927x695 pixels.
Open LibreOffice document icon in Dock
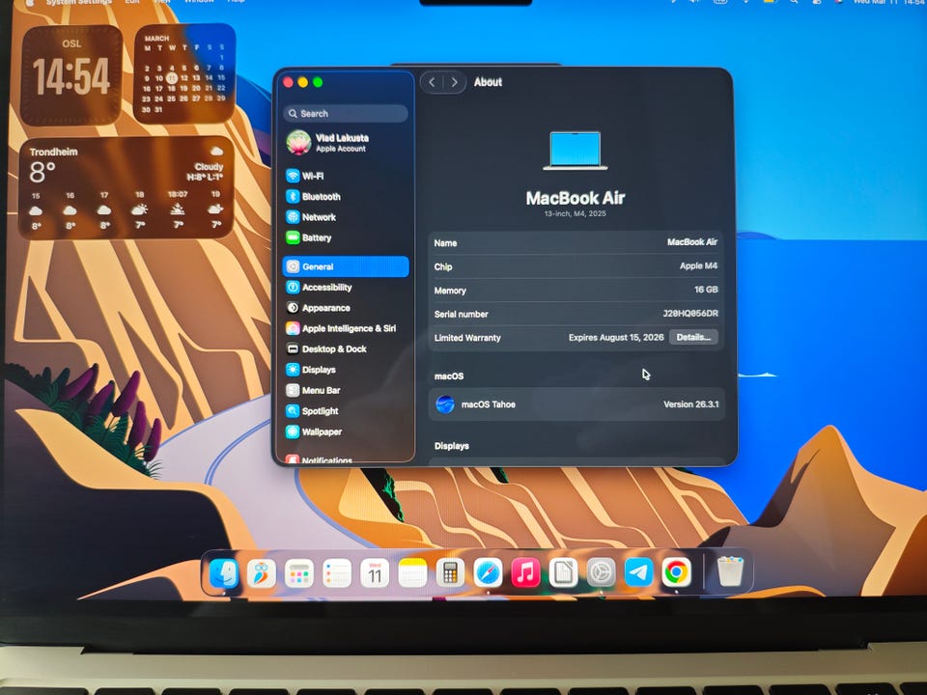coord(563,572)
